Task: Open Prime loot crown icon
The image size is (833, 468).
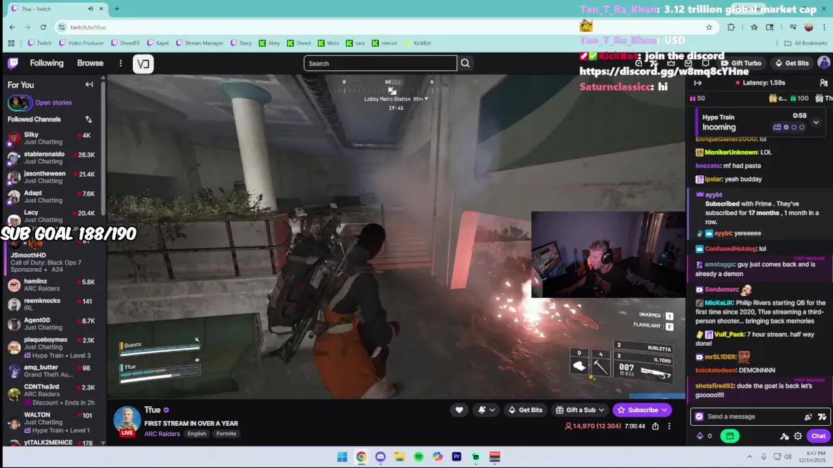Action: pyautogui.click(x=671, y=63)
